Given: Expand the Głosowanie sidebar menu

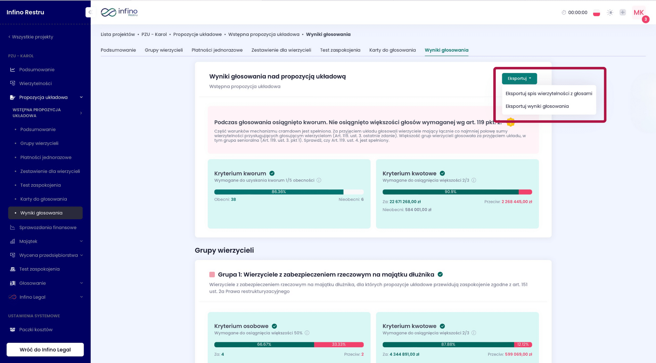Looking at the screenshot, I should coord(81,283).
